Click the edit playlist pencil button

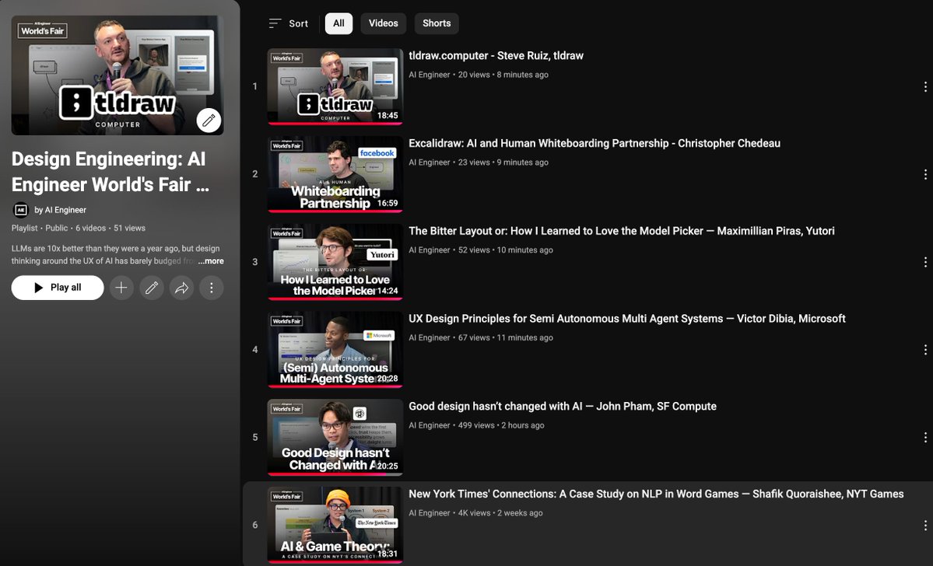click(x=152, y=288)
